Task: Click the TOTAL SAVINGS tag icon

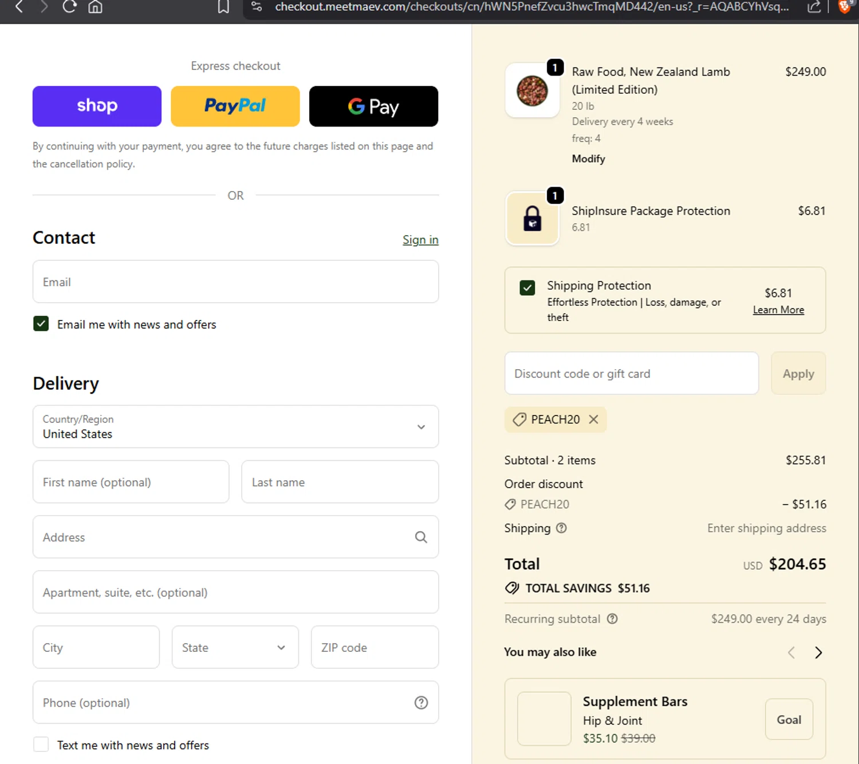Action: coord(512,588)
